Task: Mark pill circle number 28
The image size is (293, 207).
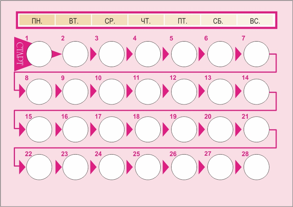Action: (256, 167)
